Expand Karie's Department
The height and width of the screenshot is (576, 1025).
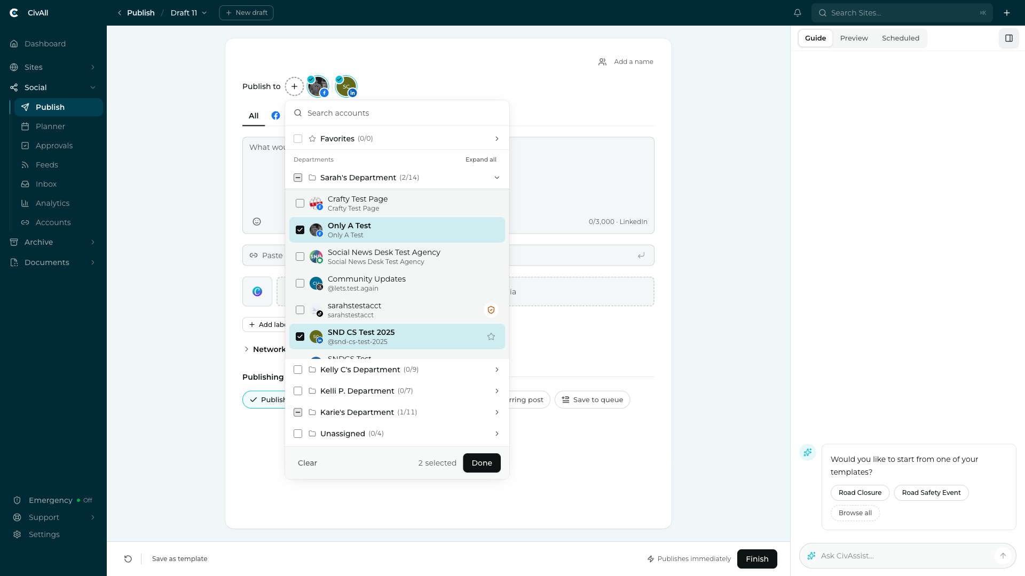click(497, 412)
